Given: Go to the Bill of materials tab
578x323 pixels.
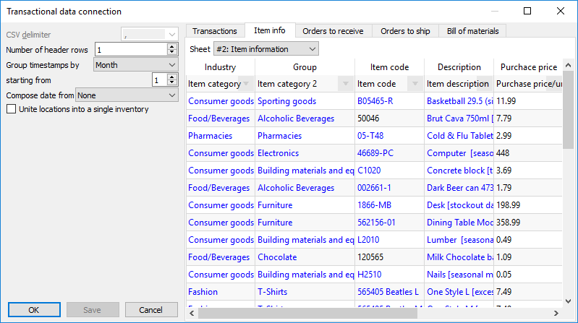Looking at the screenshot, I should (472, 31).
